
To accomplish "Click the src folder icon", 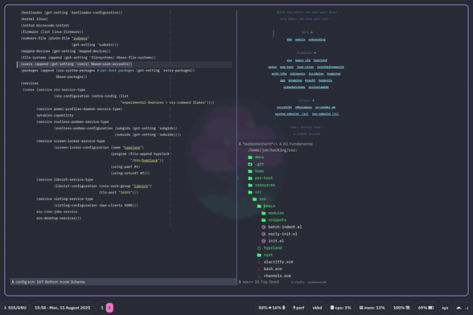I will pyautogui.click(x=250, y=192).
